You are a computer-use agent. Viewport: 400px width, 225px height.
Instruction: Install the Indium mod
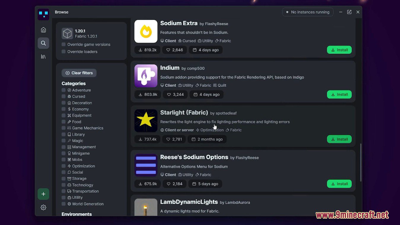339,94
